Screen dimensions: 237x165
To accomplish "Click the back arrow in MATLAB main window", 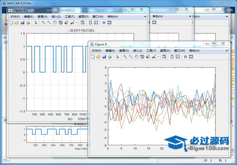I will (x=5, y=37).
